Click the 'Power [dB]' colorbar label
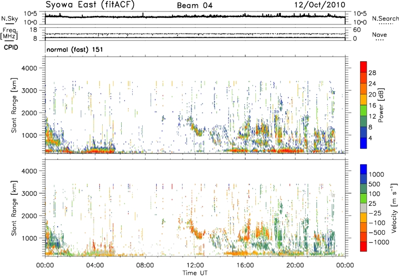399x276 pixels. coord(381,105)
